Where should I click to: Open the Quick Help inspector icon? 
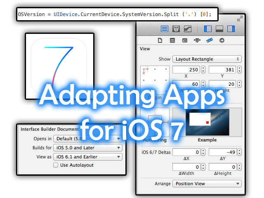(x=172, y=40)
